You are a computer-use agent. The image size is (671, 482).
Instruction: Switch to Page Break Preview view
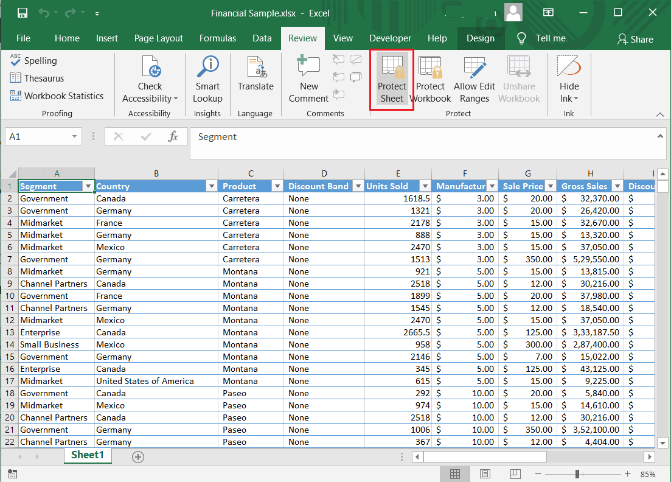pyautogui.click(x=515, y=474)
